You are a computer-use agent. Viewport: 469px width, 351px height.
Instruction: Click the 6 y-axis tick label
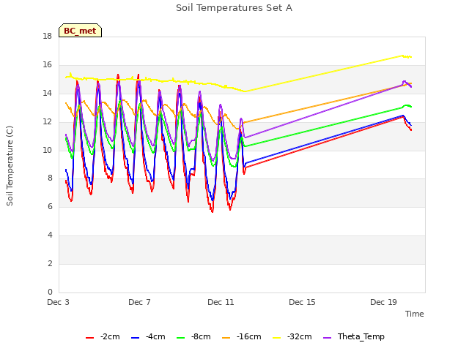coord(50,206)
